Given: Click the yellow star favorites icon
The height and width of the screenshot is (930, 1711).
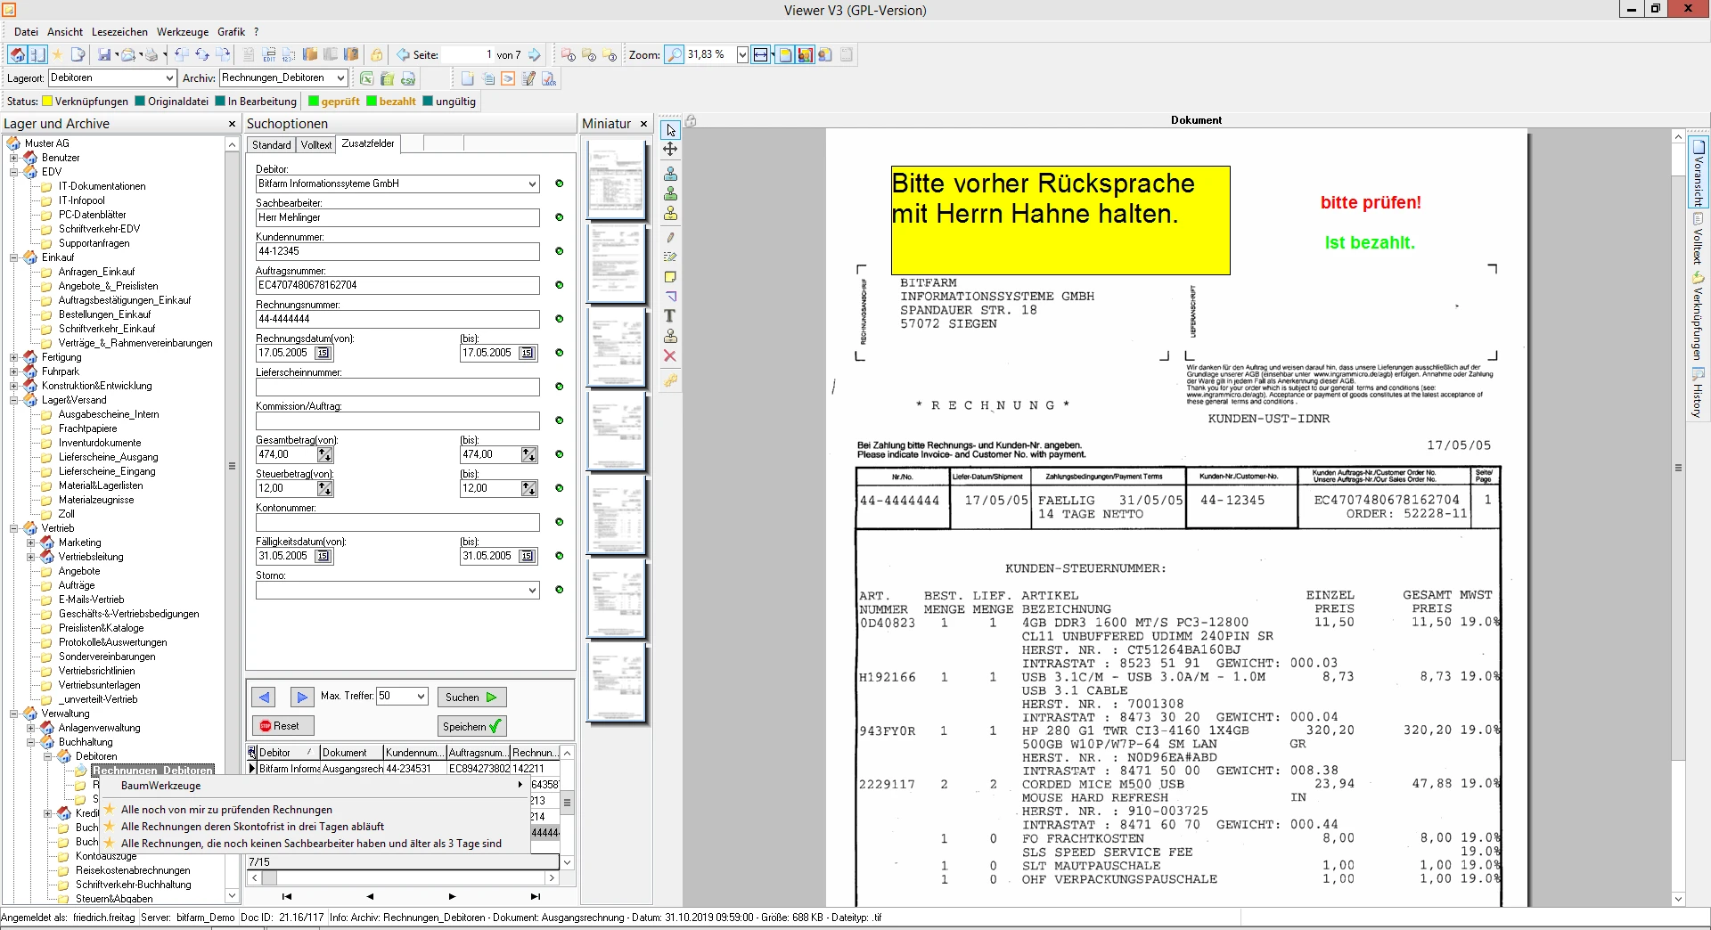Looking at the screenshot, I should [57, 54].
